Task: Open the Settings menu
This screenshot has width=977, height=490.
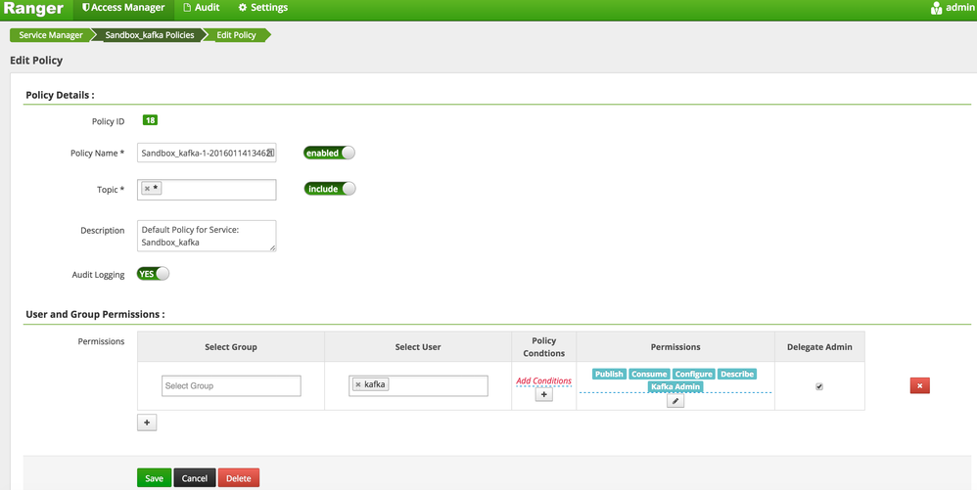Action: (x=263, y=8)
